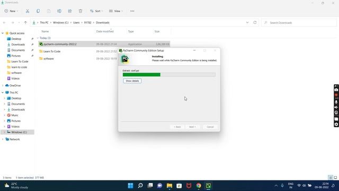Go up one folder with the up arrow

click(25, 22)
